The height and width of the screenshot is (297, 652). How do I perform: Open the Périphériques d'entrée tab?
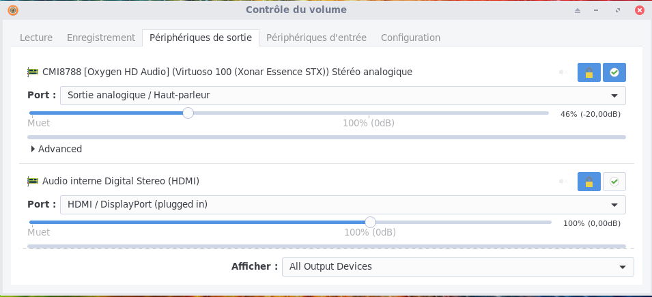click(316, 38)
